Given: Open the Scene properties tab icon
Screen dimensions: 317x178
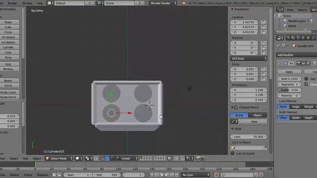Looking at the screenshot, I should (x=298, y=38).
